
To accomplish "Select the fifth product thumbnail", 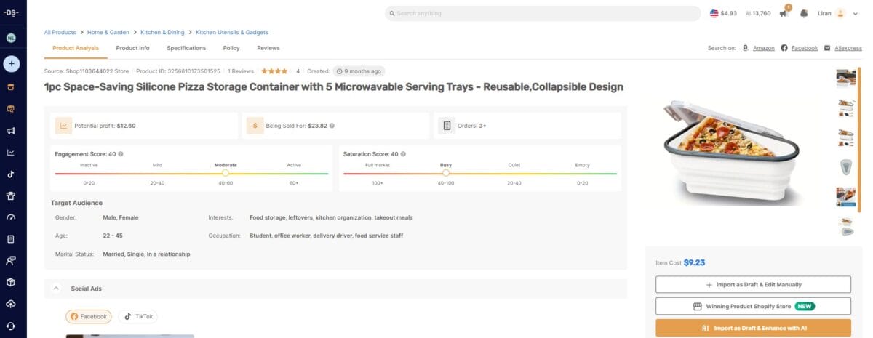I will [x=846, y=196].
